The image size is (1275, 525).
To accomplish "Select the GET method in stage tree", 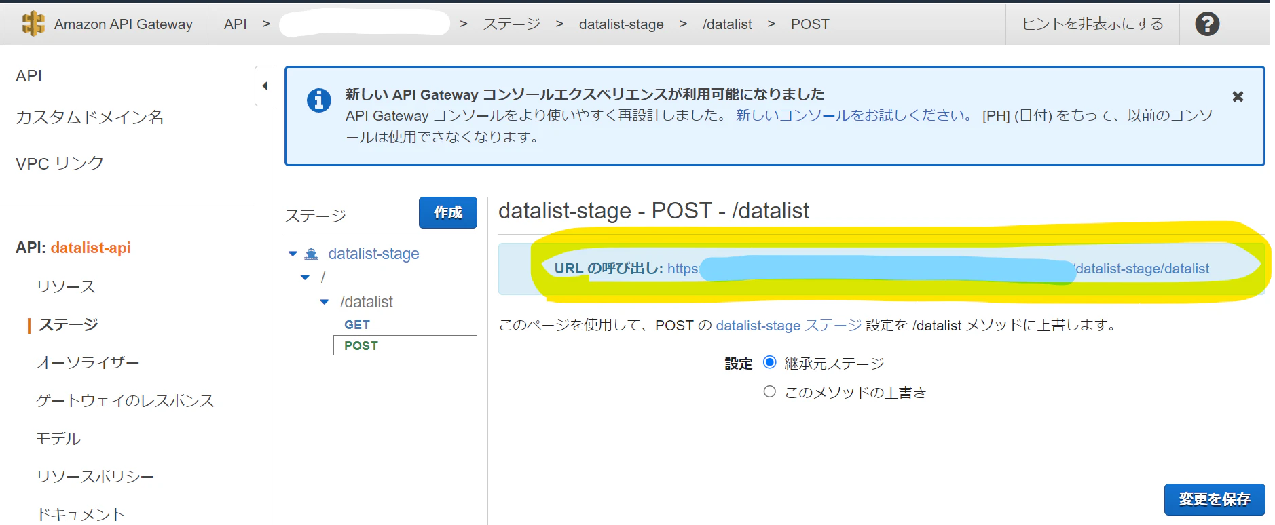I will pos(357,325).
